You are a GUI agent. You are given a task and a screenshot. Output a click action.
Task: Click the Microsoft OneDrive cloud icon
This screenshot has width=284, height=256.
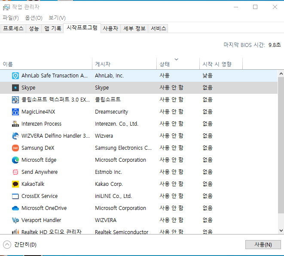15,208
